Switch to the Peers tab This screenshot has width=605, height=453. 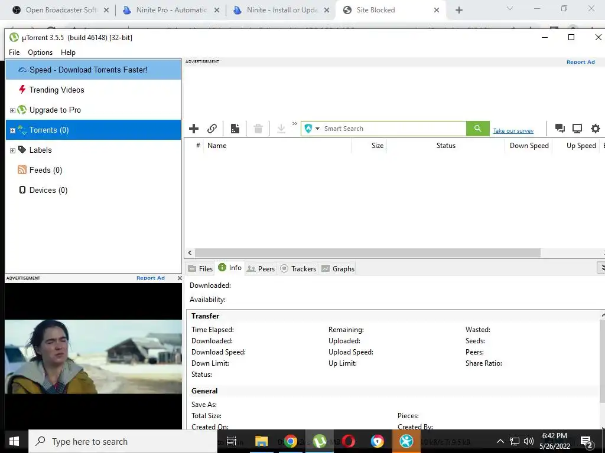tap(261, 269)
